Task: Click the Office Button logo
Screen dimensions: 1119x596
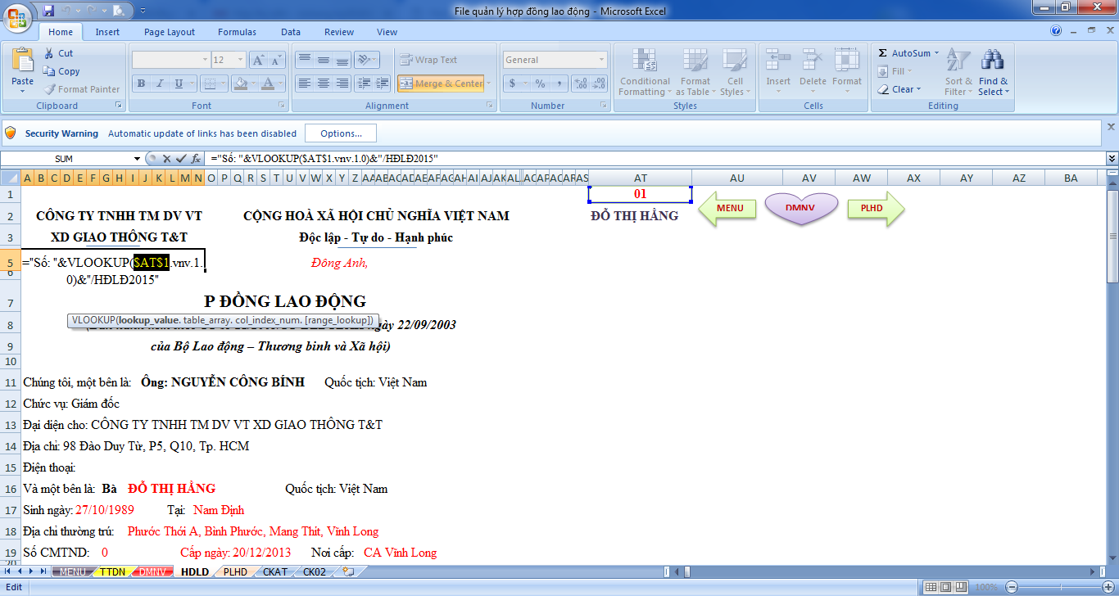Action: point(16,18)
